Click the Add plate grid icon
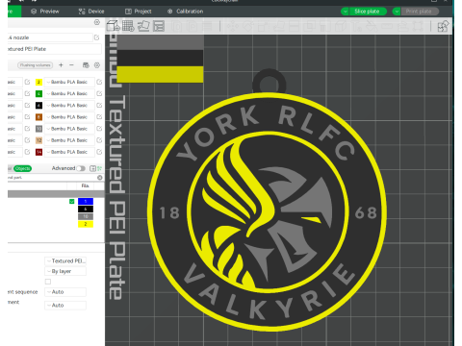The image size is (462, 346). [128, 26]
